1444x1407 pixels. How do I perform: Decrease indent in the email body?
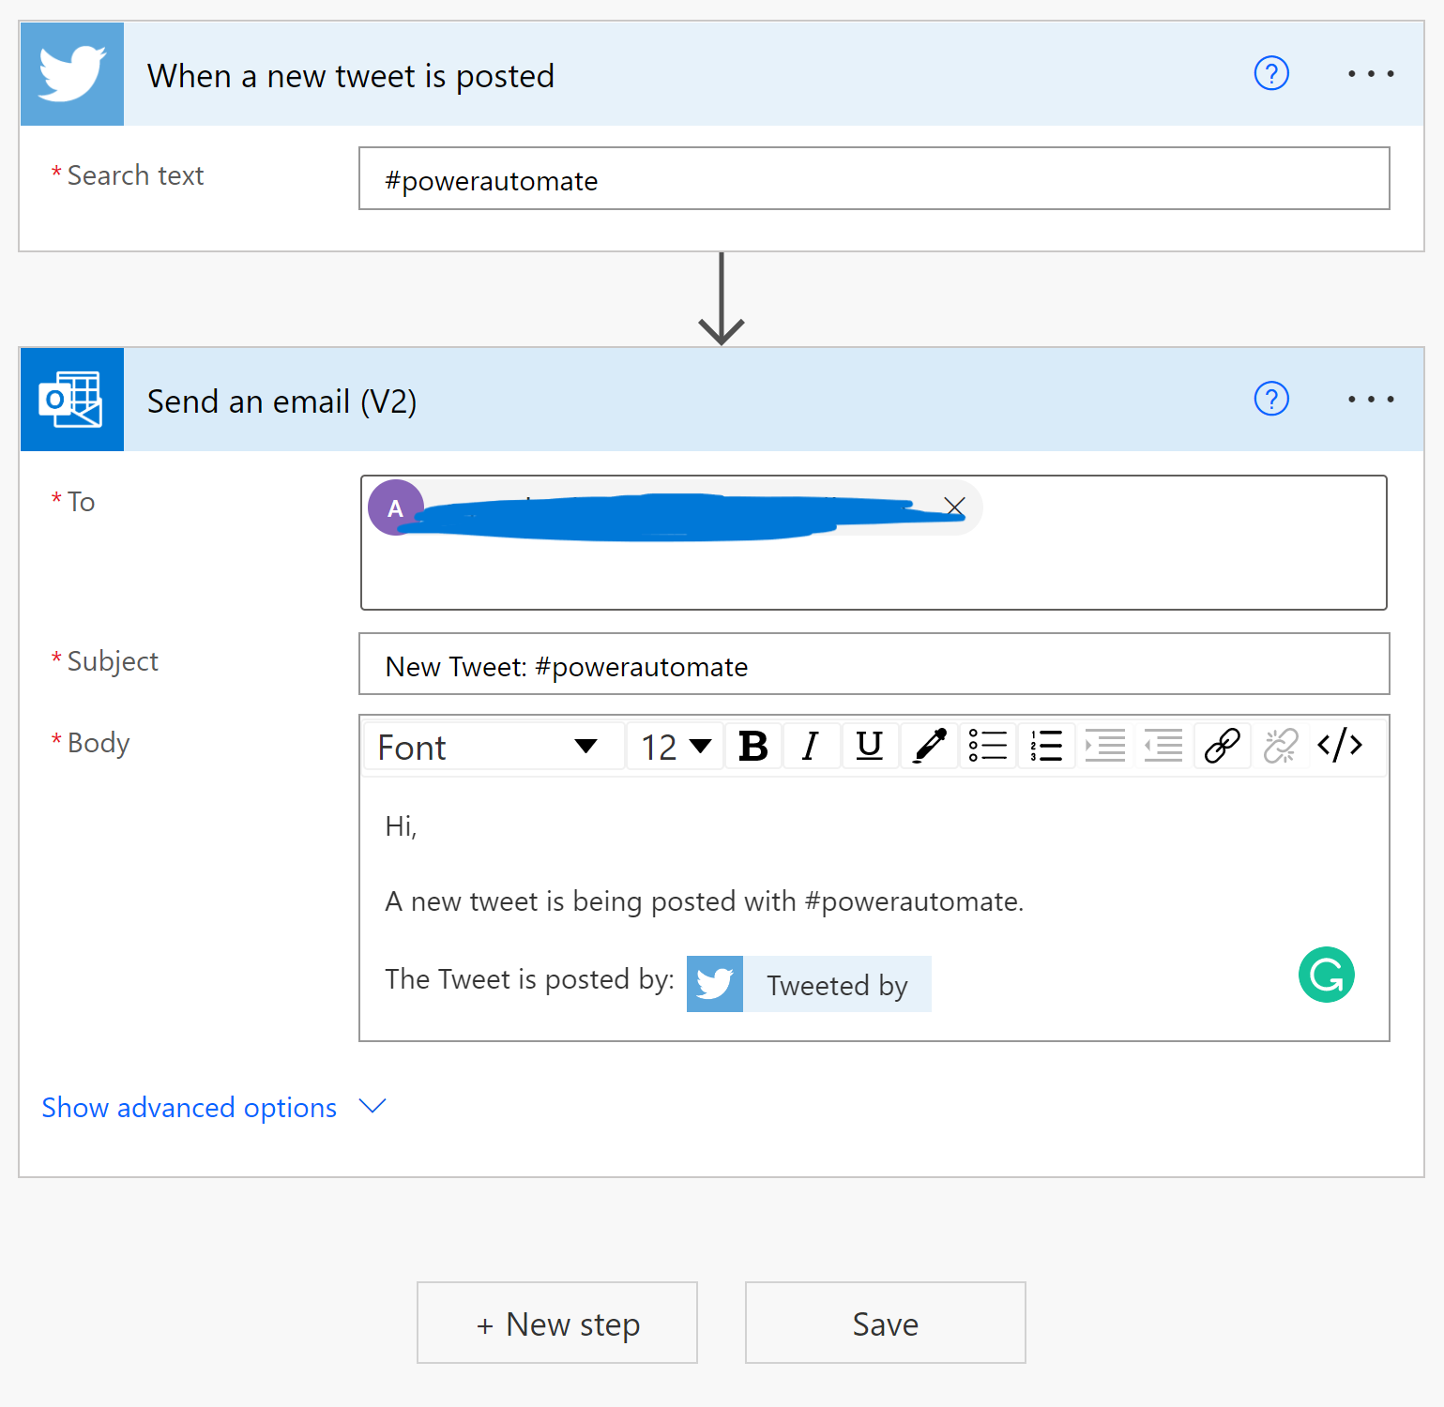point(1163,747)
